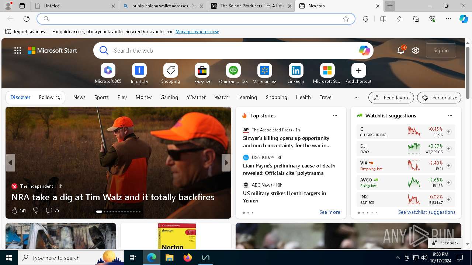Go to next featured story slide
This screenshot has height=265, width=472.
(x=226, y=163)
